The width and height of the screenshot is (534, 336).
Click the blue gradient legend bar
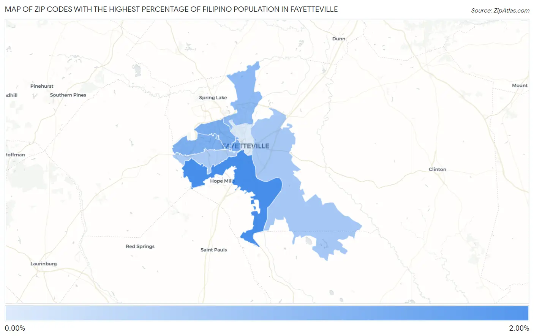point(267,314)
